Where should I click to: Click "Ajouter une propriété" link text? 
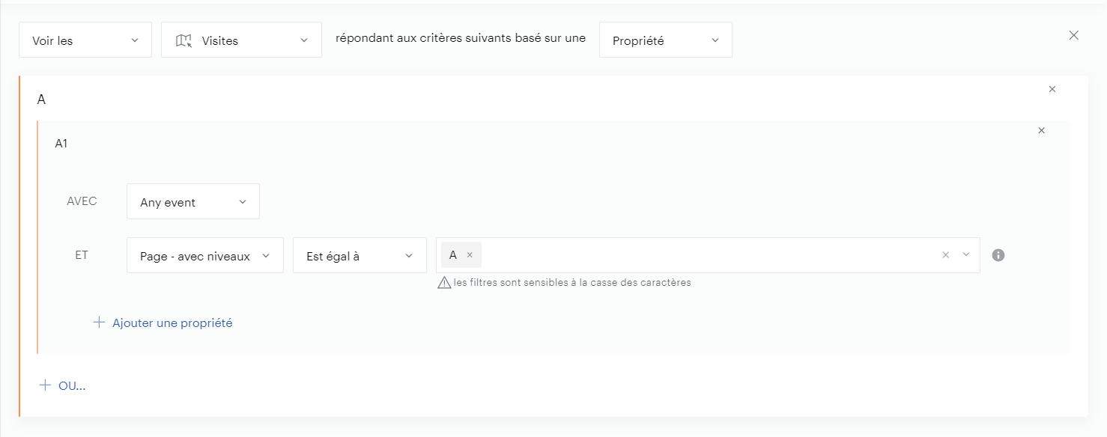[172, 323]
